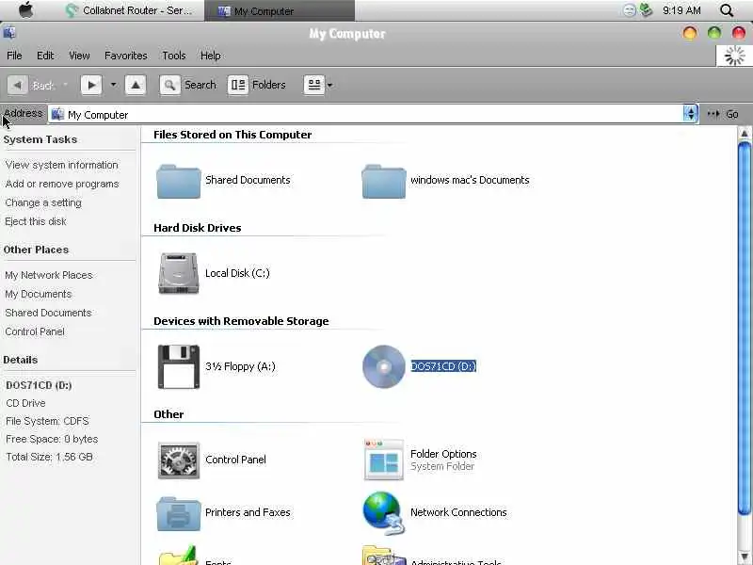Select the Local Disk (C:) drive icon
753x565 pixels.
[179, 273]
